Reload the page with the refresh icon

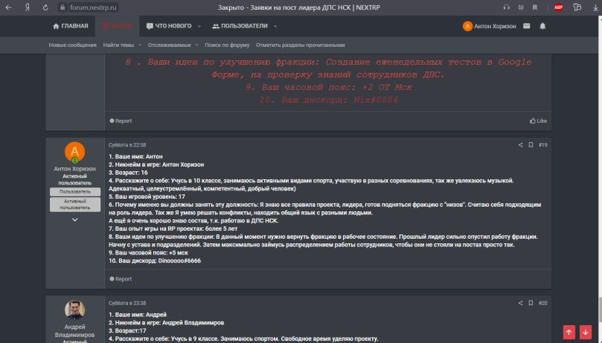[45, 7]
